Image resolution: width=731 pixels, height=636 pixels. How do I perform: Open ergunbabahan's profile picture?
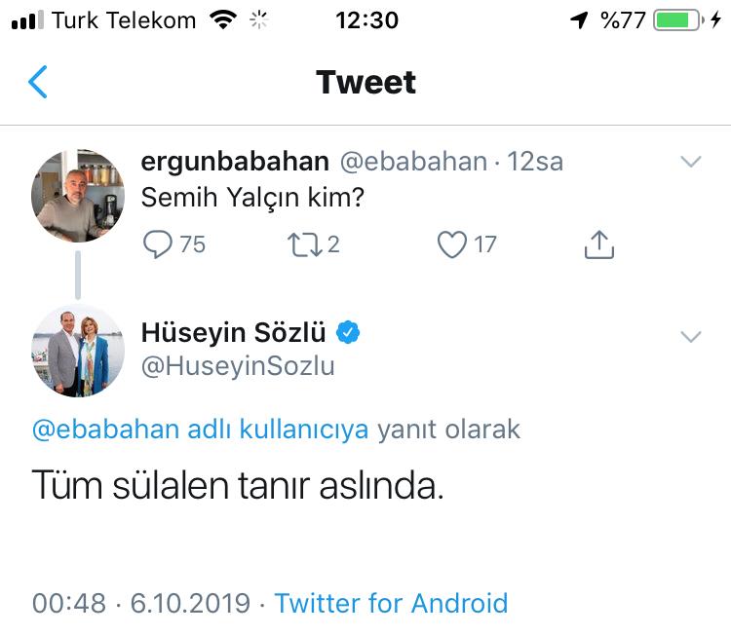tap(78, 195)
